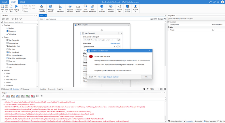Expand the App Integration category
Screen dimensions: 225x123
[x=5, y=79]
